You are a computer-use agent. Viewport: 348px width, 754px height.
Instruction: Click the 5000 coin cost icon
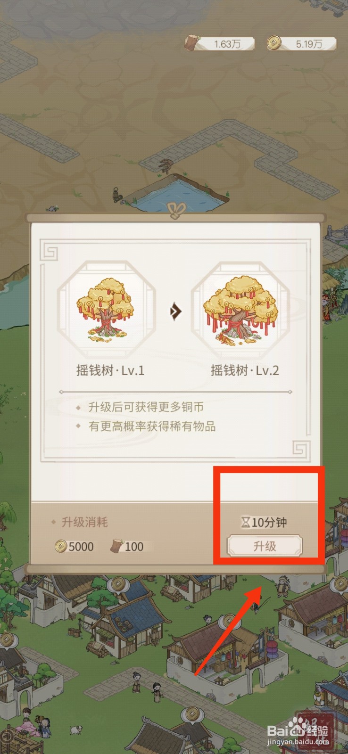point(61,547)
